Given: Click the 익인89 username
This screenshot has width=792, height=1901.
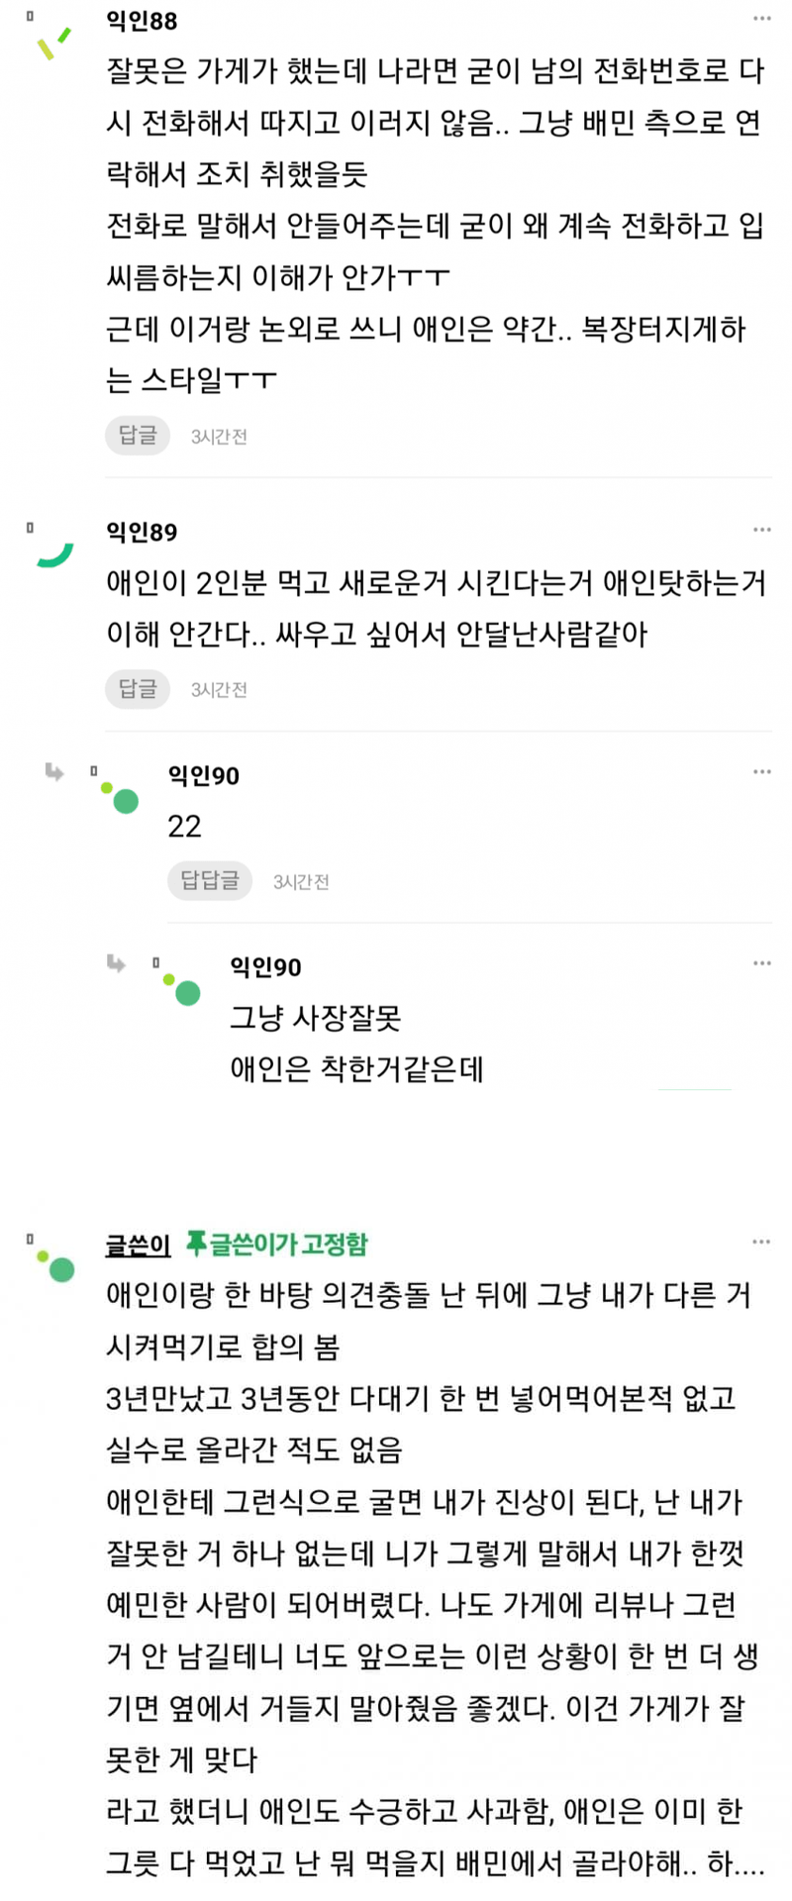Looking at the screenshot, I should click(142, 532).
